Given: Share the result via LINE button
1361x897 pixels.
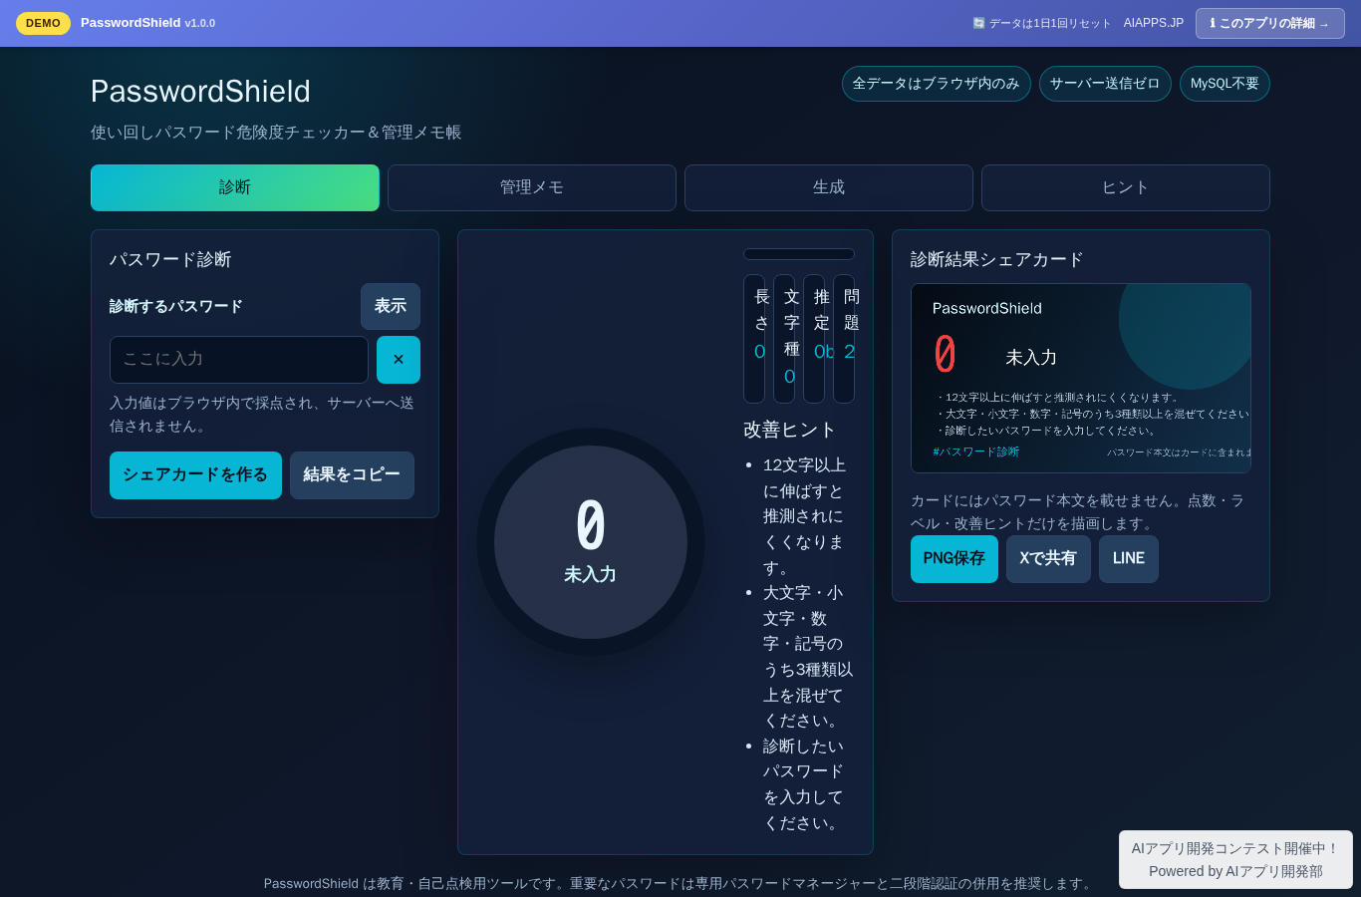Looking at the screenshot, I should pos(1129,559).
